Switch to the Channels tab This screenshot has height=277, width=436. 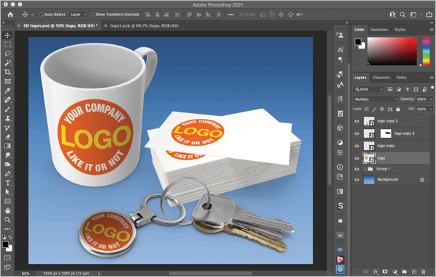coord(381,78)
